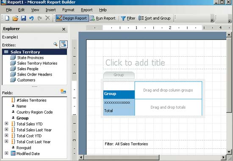Select the Country Region Code field
Image resolution: width=233 pixels, height=161 pixels.
coord(34,112)
